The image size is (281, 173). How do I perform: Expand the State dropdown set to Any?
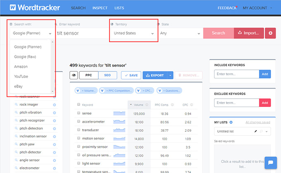(180, 33)
